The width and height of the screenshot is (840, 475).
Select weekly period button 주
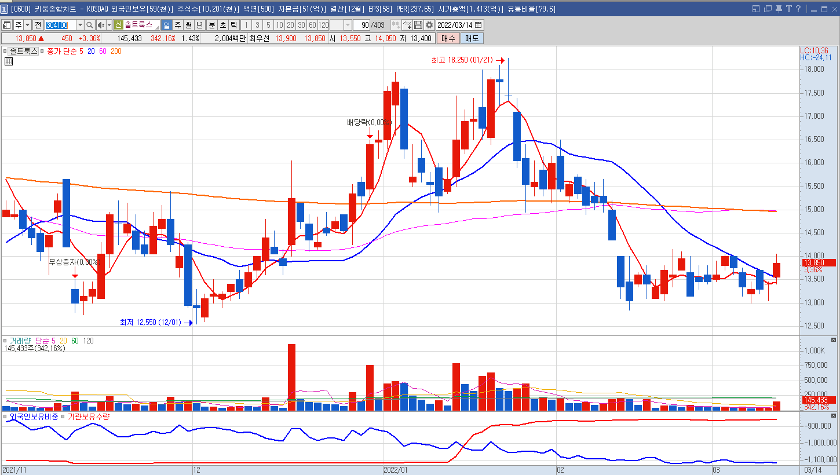[178, 25]
